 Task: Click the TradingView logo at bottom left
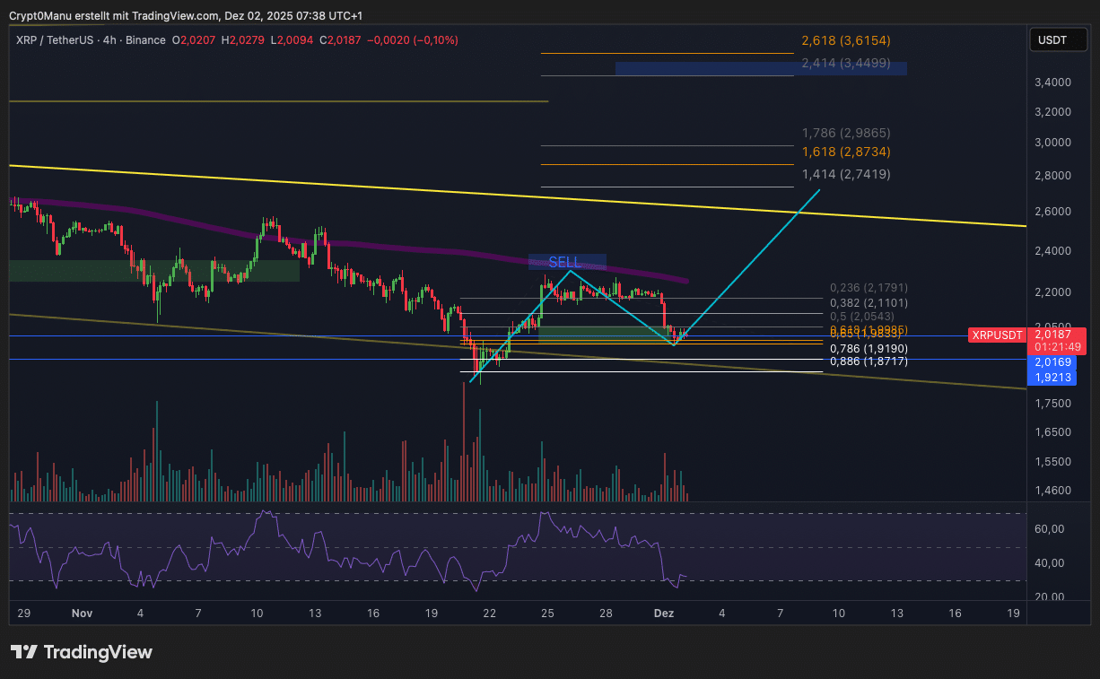tap(82, 652)
